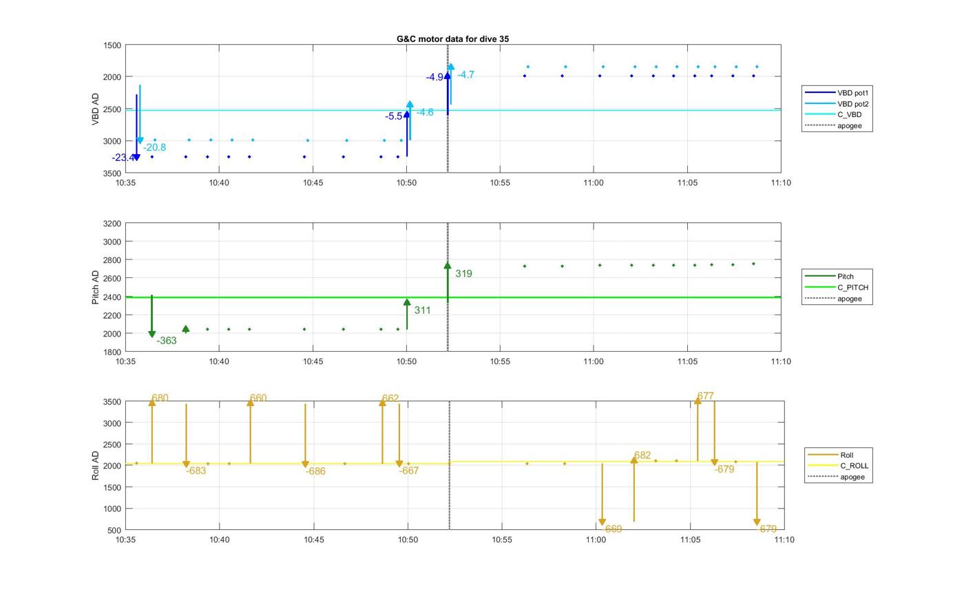Screen dimensions: 964x596
Task: Click the '-4.9' VBD data label
Action: (x=434, y=78)
